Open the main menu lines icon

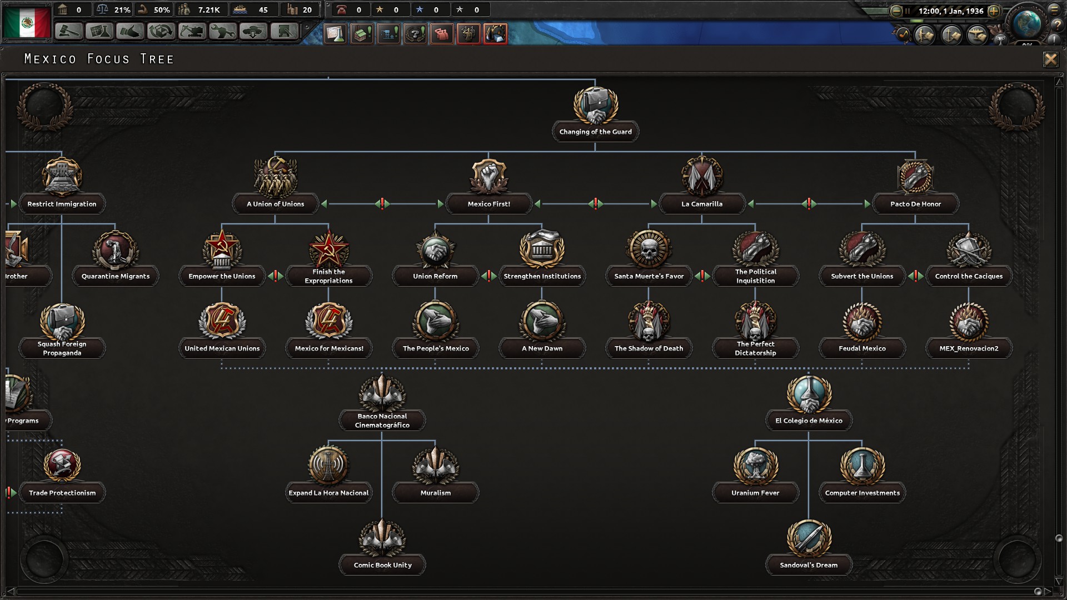[1054, 9]
